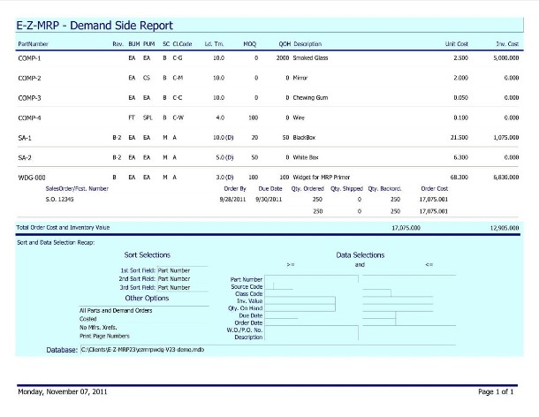Click the COMP-4 part number
This screenshot has width=539, height=417.
[30, 117]
